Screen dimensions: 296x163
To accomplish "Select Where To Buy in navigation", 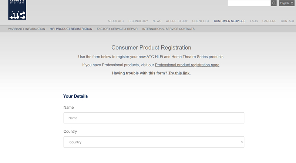I will (176, 21).
